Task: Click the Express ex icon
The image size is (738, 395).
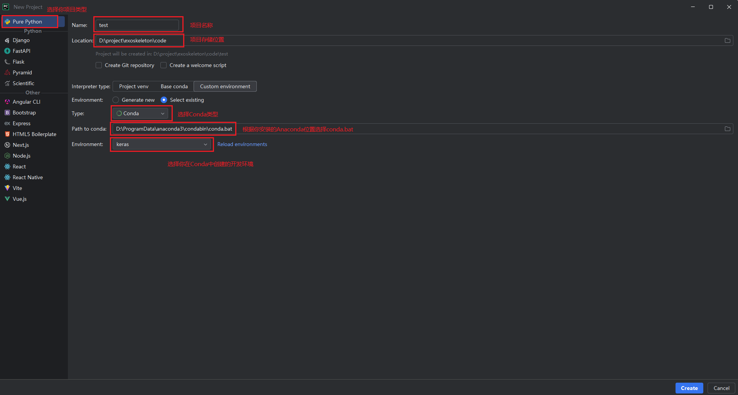Action: click(x=7, y=123)
